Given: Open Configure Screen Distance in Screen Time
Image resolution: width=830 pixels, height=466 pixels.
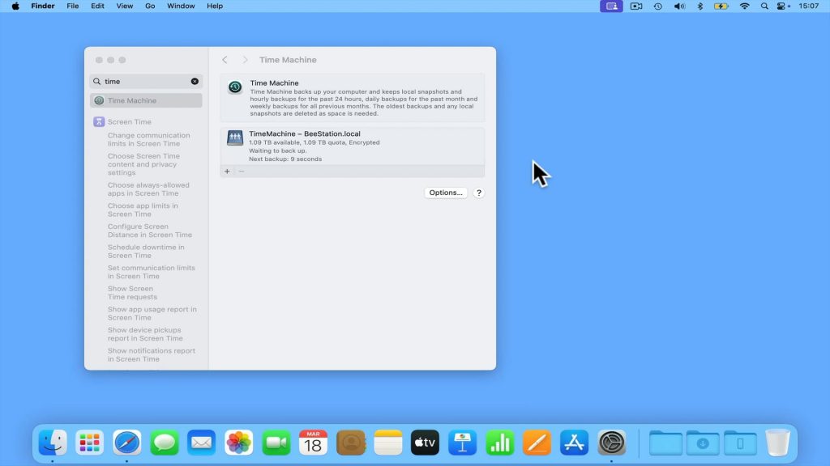Looking at the screenshot, I should tap(150, 231).
